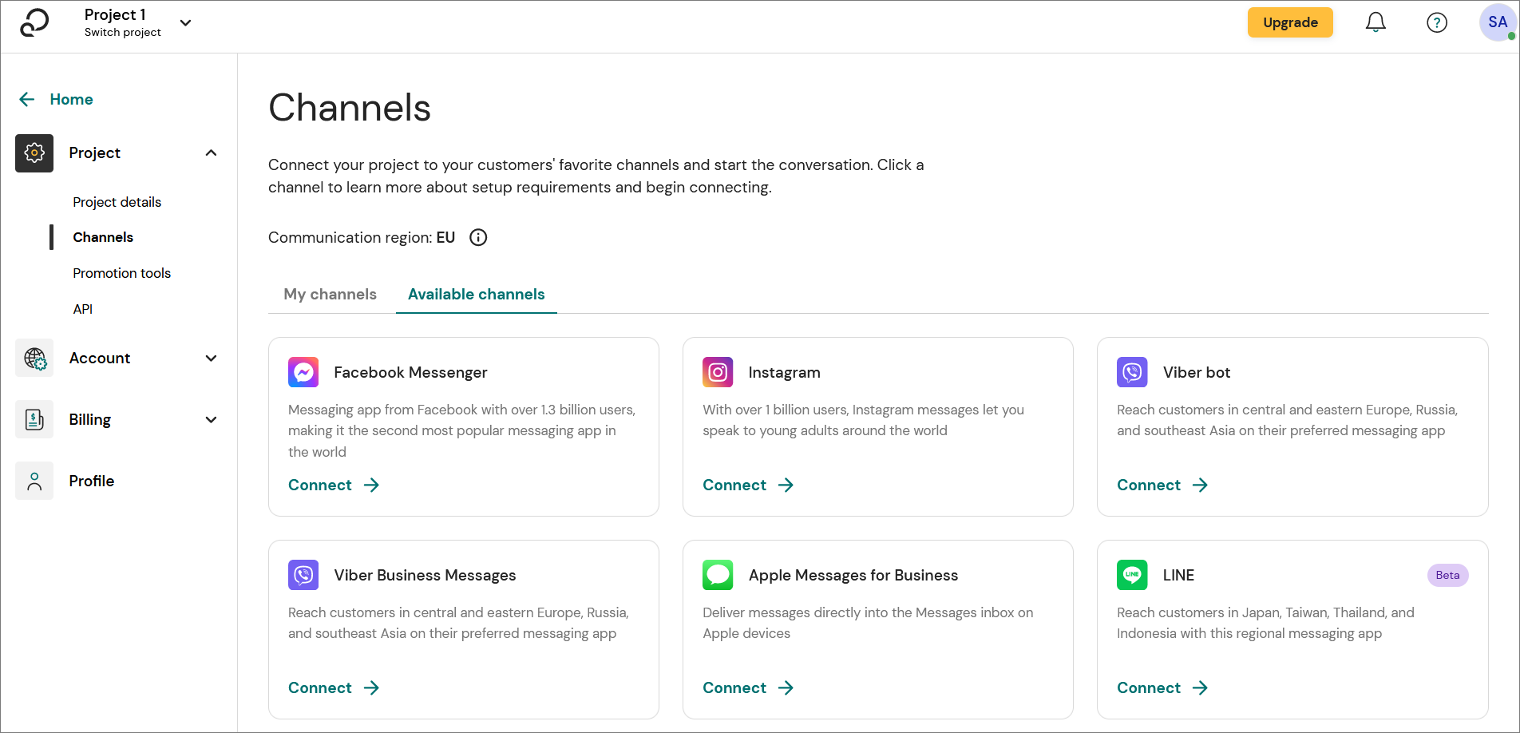1520x733 pixels.
Task: Open the help question mark icon
Action: click(1437, 22)
